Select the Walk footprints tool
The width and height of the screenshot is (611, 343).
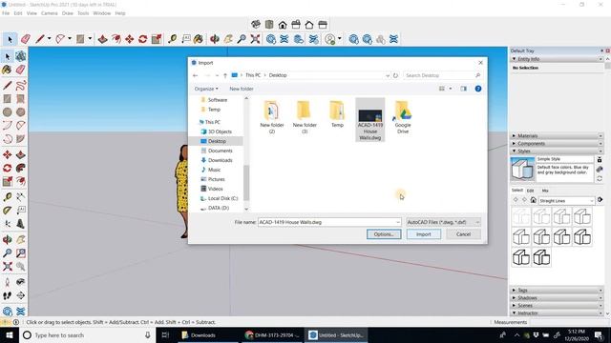pyautogui.click(x=7, y=295)
